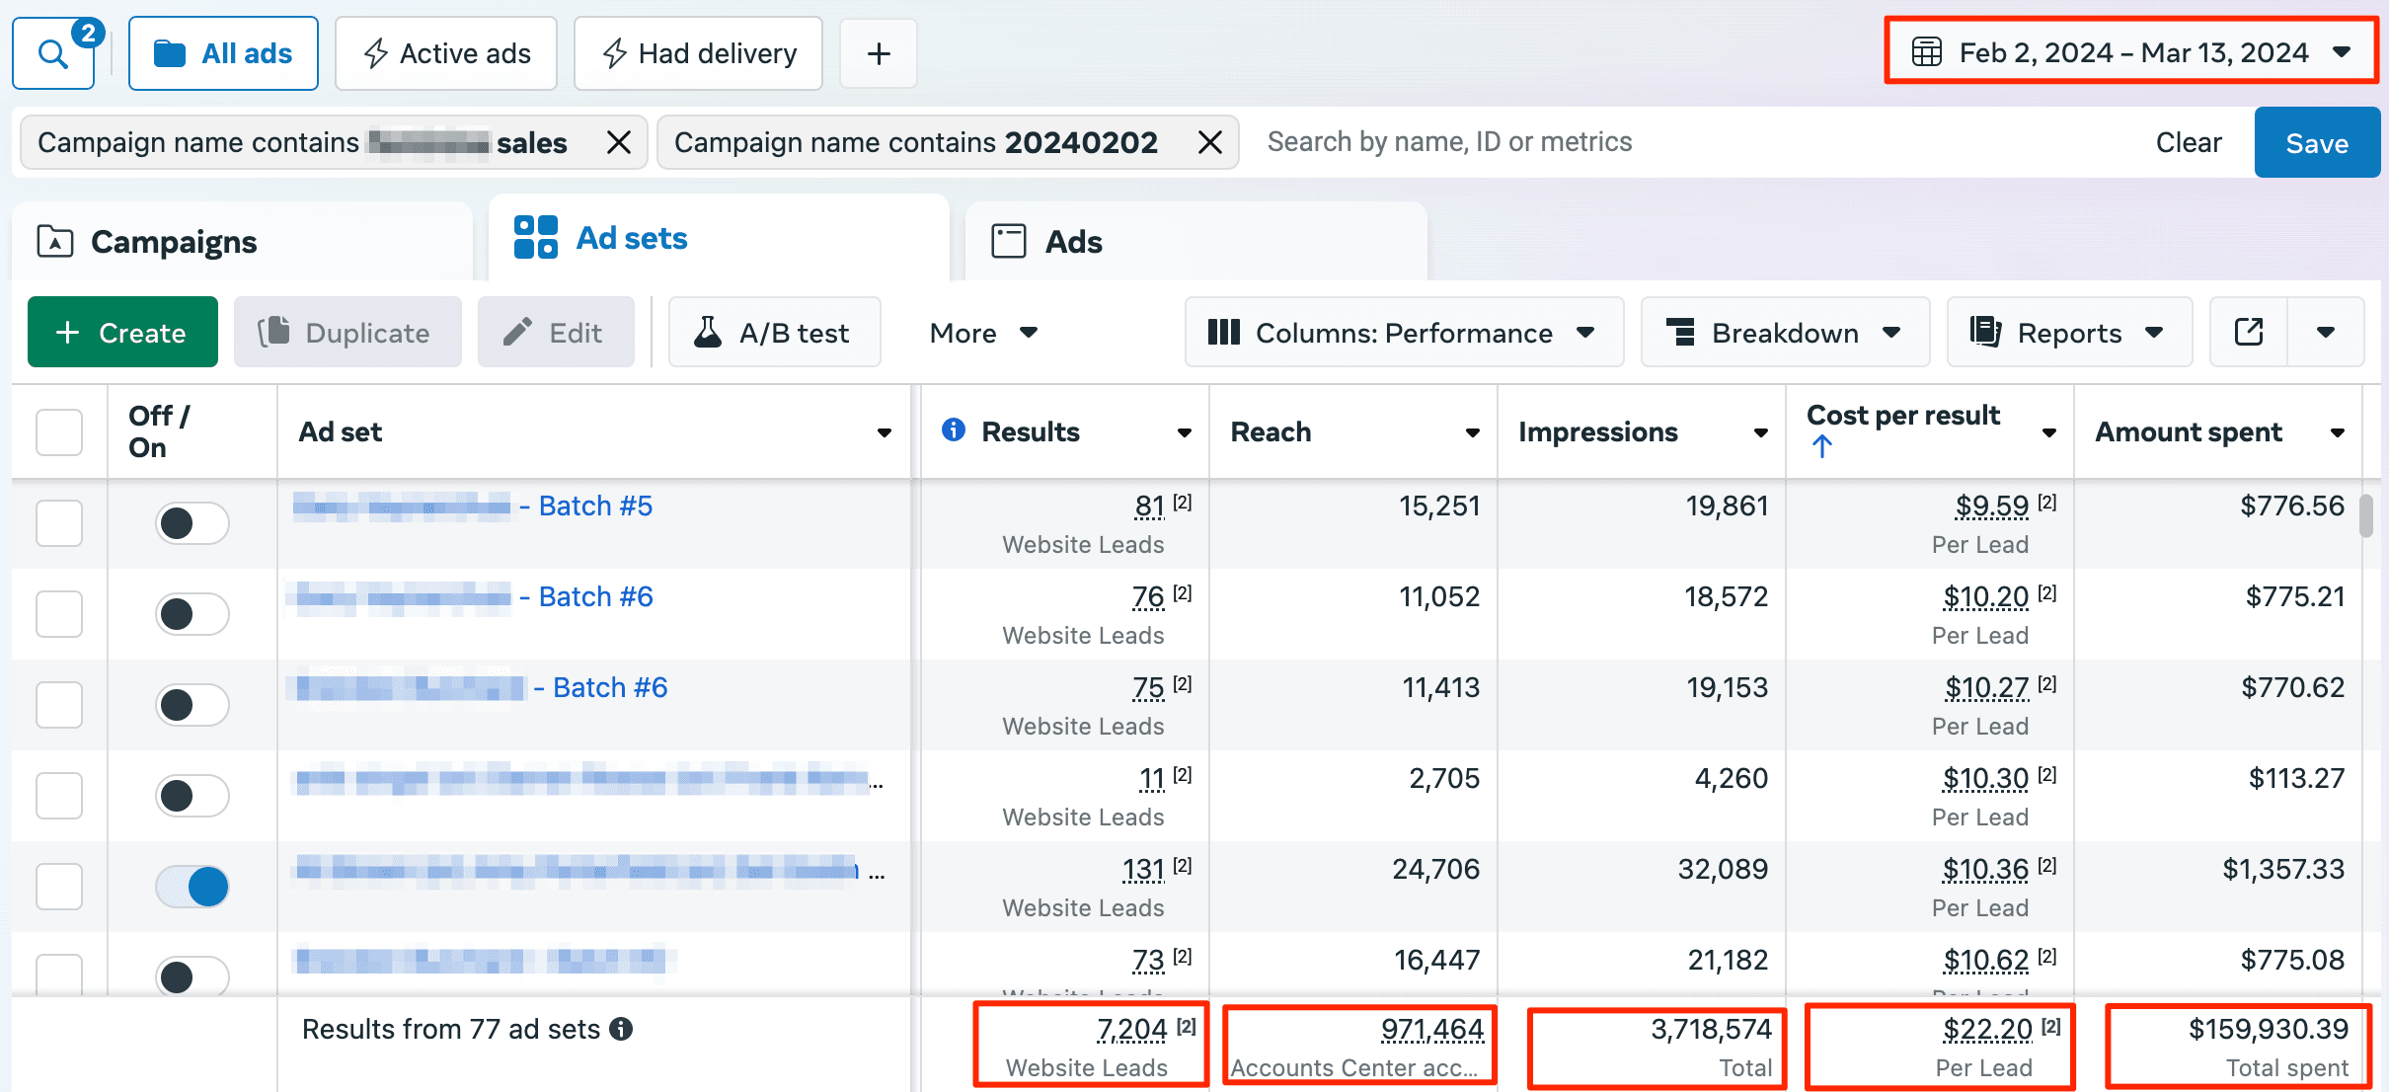Open Amount spent column options arrow

(2338, 432)
